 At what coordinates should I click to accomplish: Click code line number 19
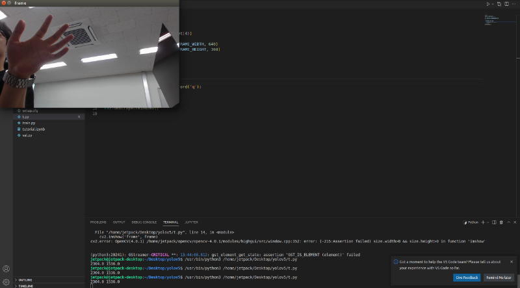(x=94, y=114)
